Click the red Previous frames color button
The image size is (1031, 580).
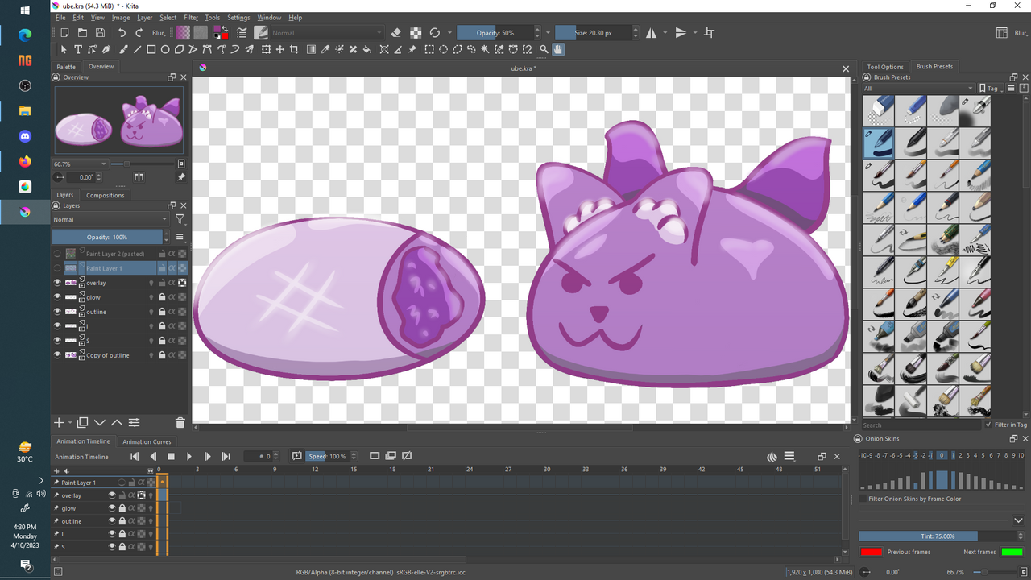click(x=872, y=552)
